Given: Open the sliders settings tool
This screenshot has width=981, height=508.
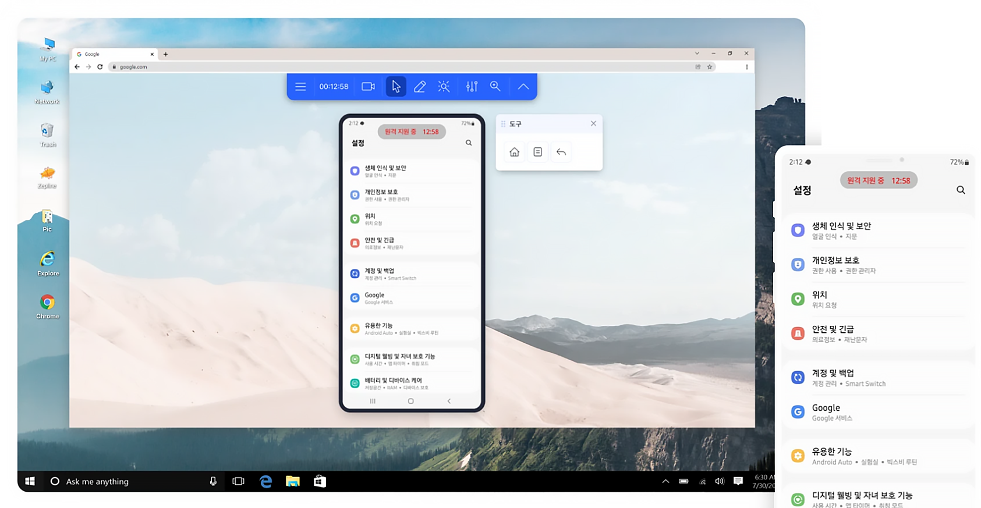Looking at the screenshot, I should pos(472,87).
